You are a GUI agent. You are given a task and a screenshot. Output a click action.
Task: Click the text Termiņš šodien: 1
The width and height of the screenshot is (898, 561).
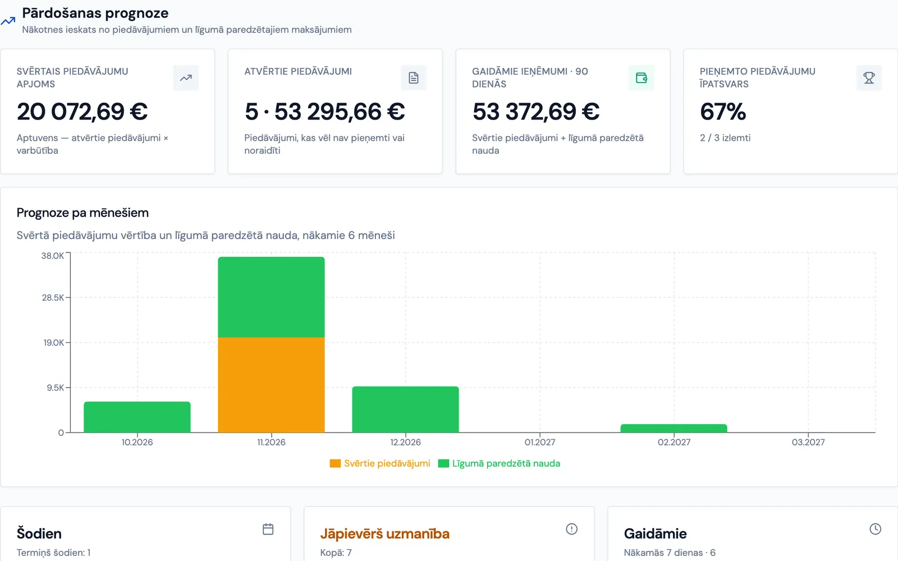[53, 553]
